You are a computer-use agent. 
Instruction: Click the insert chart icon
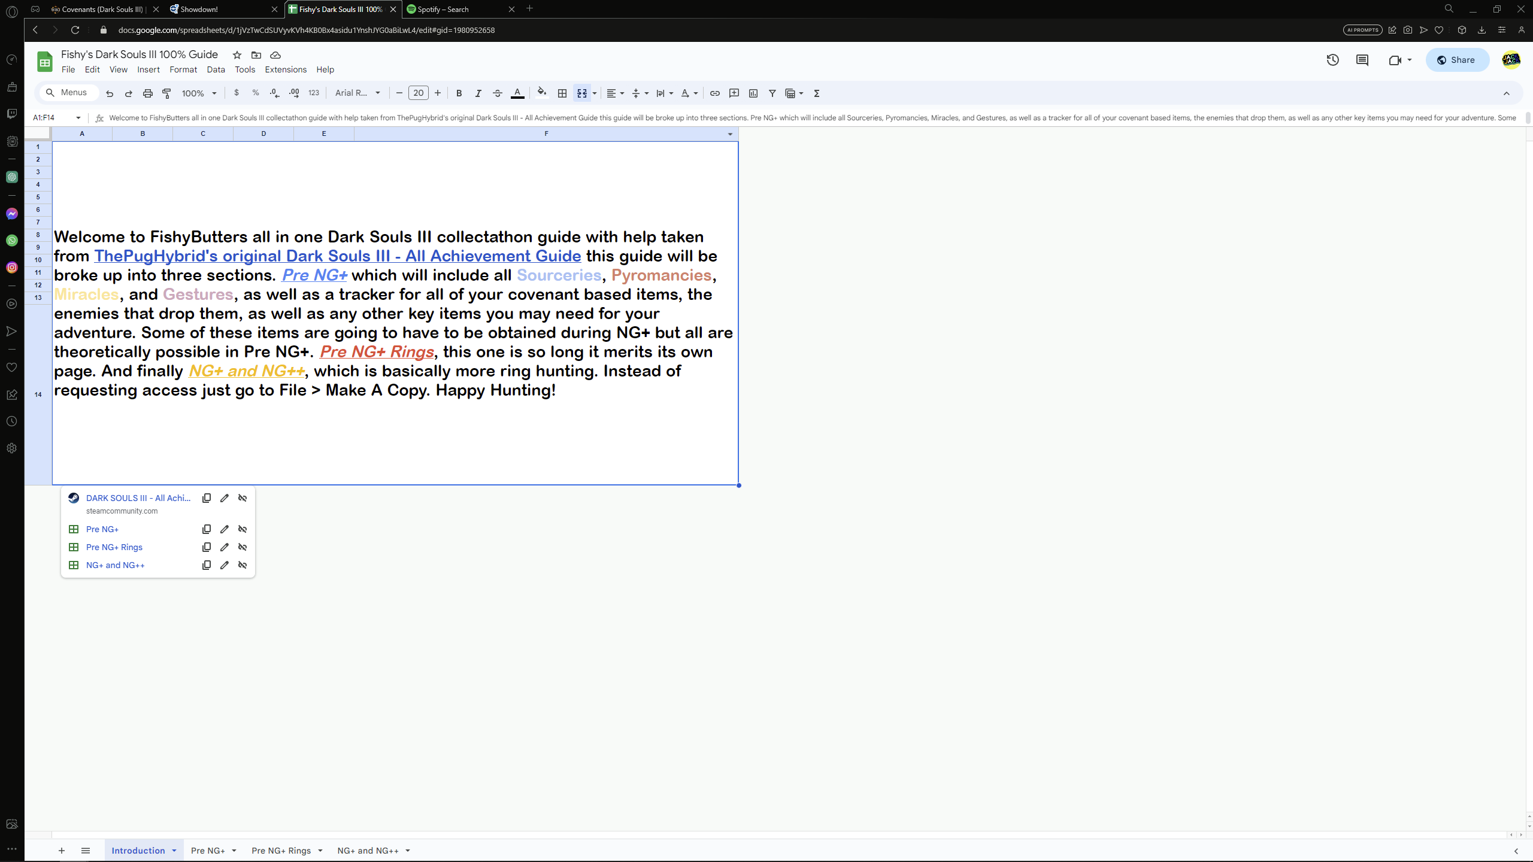click(753, 93)
